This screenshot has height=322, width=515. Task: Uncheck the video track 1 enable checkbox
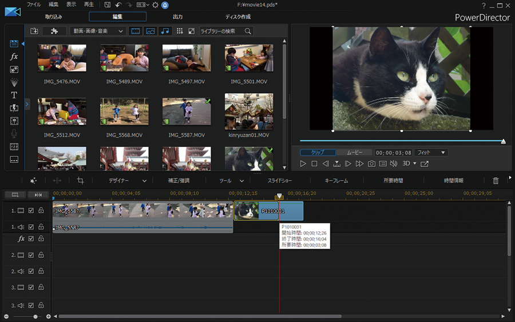click(31, 211)
